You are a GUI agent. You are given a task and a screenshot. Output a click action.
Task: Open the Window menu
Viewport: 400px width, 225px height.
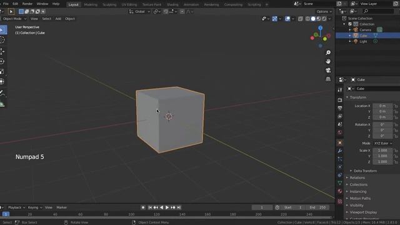coord(42,4)
